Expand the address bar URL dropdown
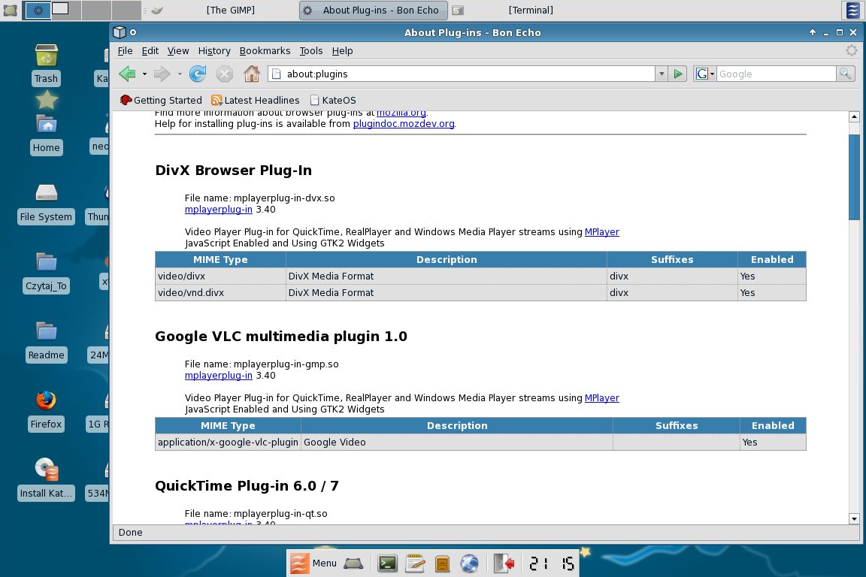This screenshot has height=577, width=866. coord(661,74)
